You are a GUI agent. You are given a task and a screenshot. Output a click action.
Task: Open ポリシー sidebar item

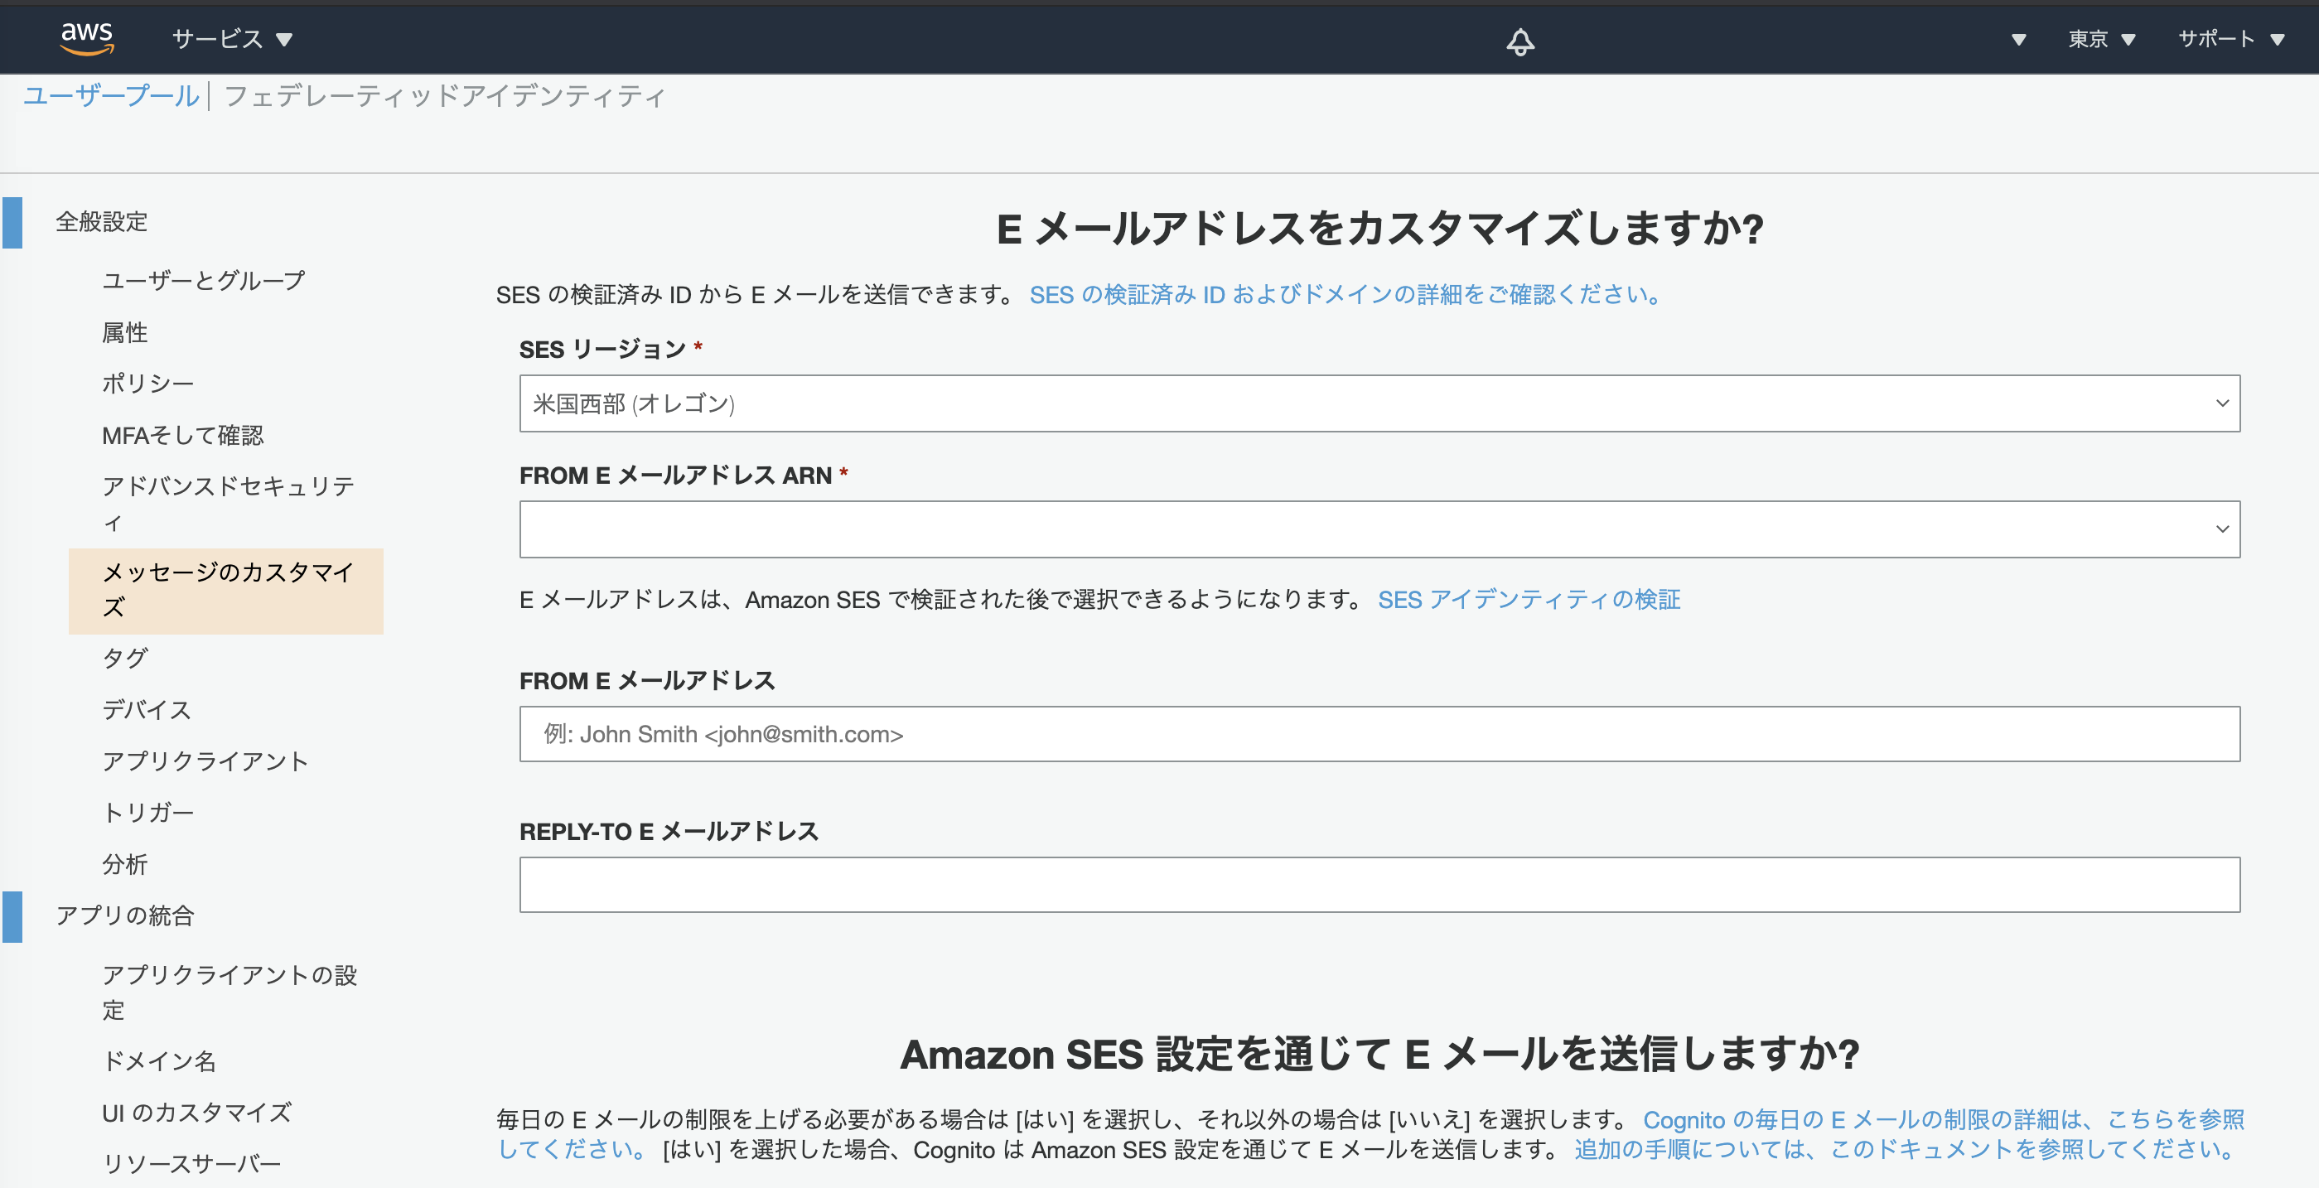pyautogui.click(x=147, y=384)
